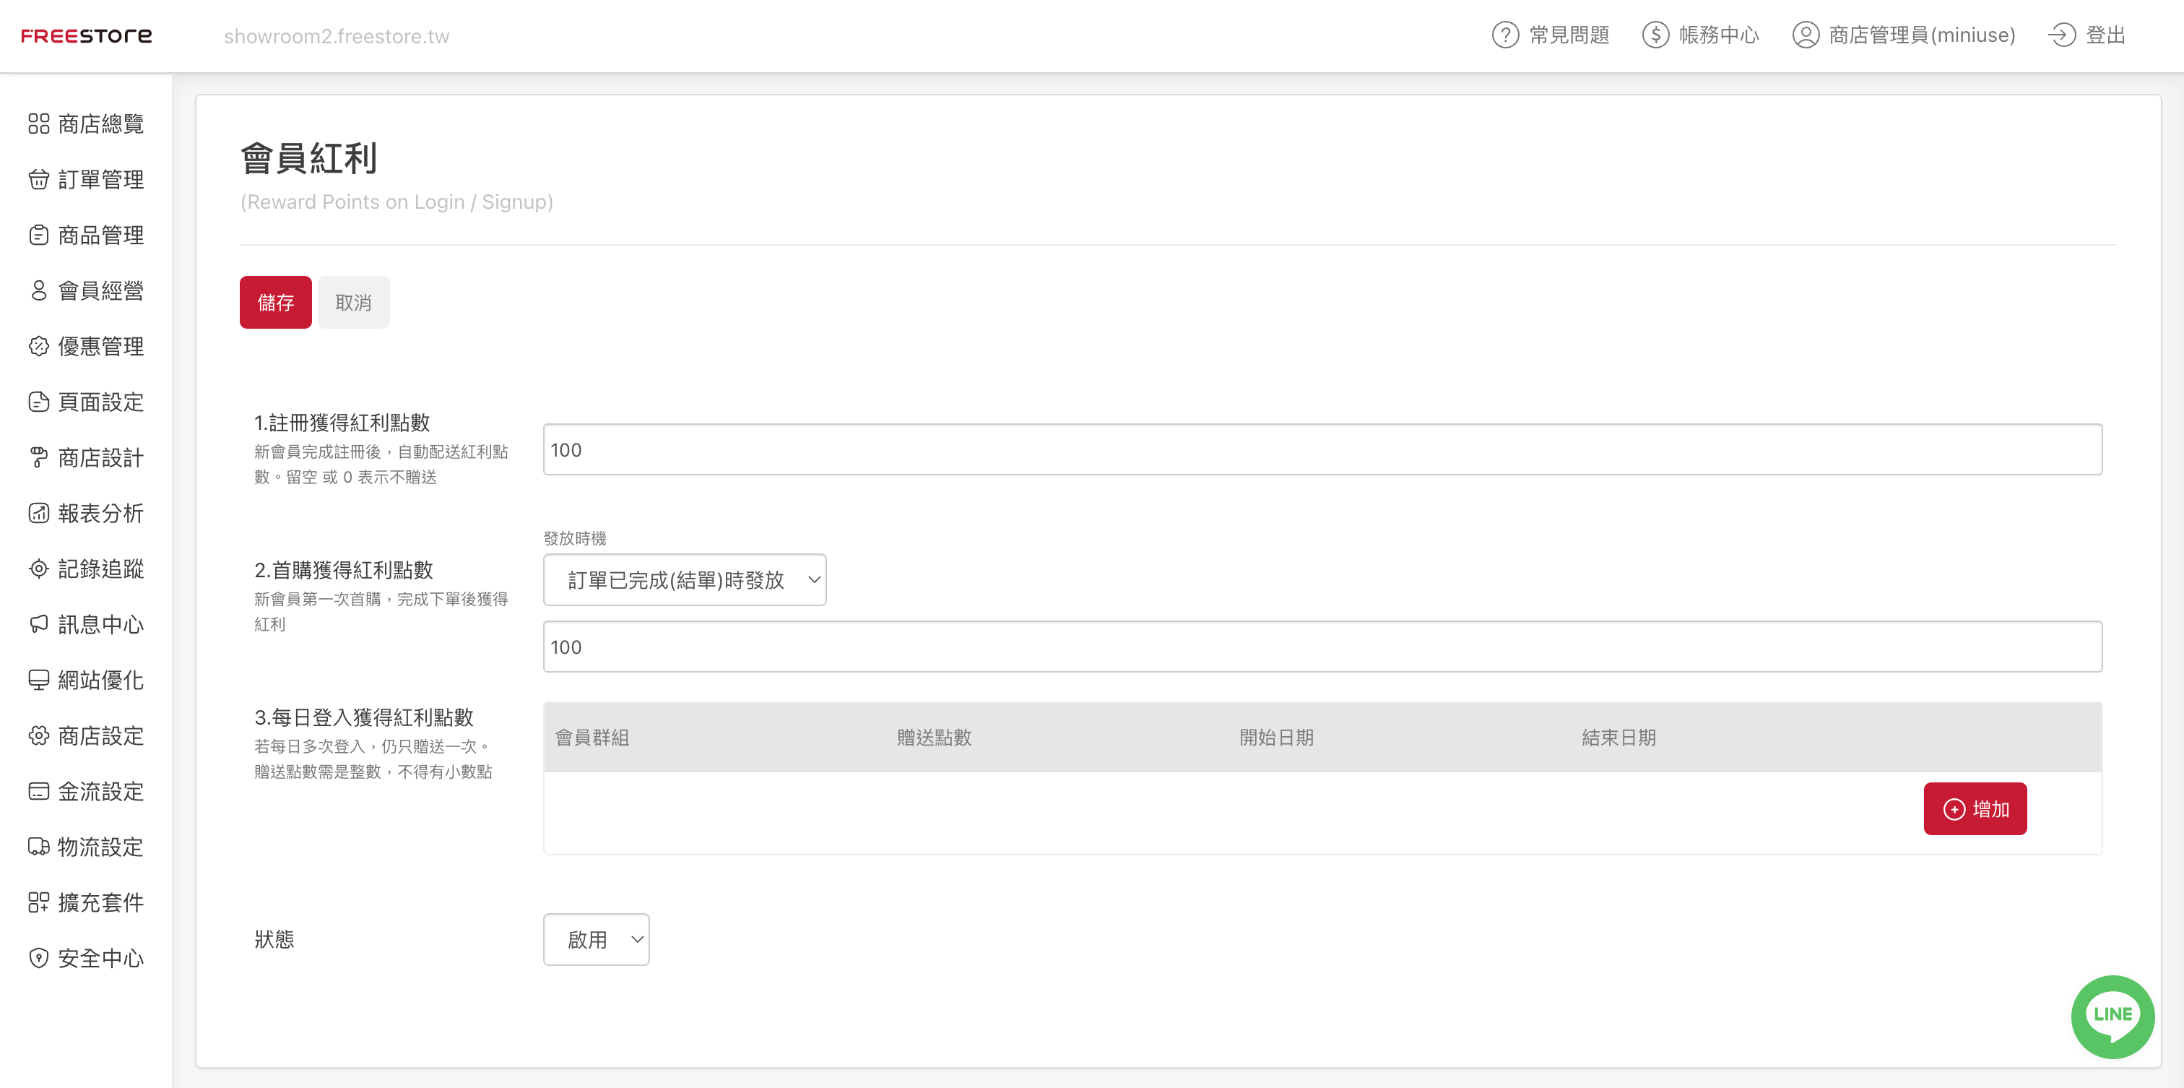Expand the 發放時機 timing dropdown

tap(684, 580)
